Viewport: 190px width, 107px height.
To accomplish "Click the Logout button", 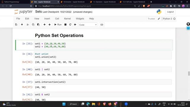I will pyautogui.click(x=170, y=12).
